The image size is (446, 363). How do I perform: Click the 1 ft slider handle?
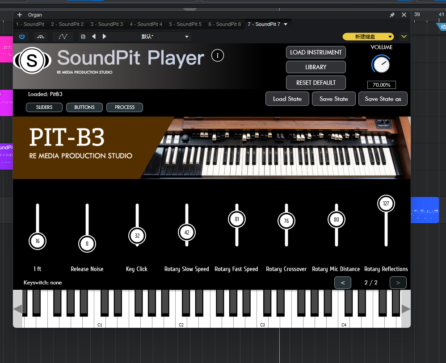[x=38, y=241]
